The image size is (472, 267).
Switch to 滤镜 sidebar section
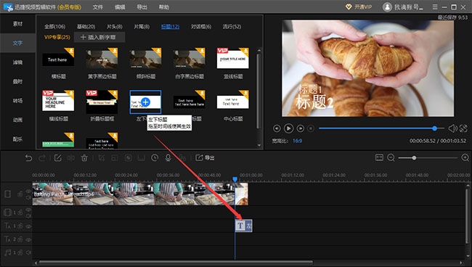click(x=17, y=62)
